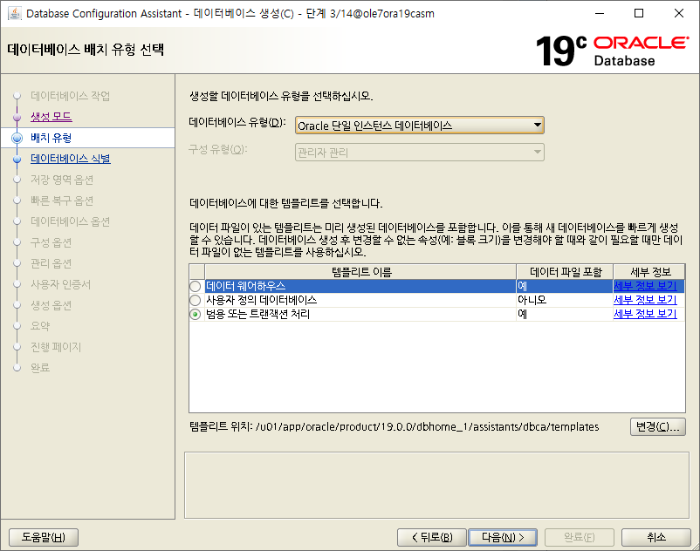Click the 변경(C)... button for template location

click(657, 426)
